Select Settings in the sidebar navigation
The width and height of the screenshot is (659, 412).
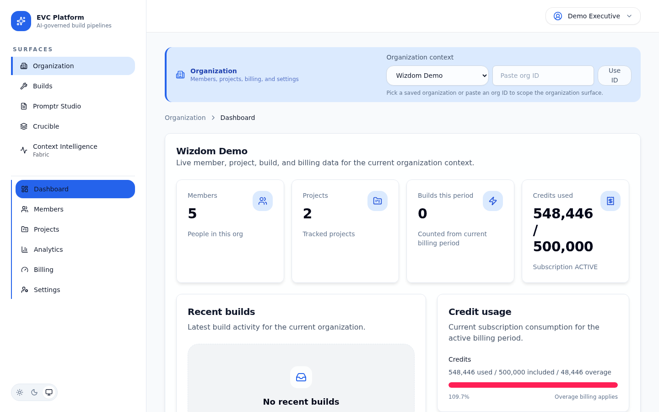coord(47,289)
